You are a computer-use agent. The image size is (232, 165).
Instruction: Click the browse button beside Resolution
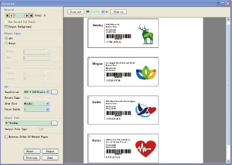[55, 92]
